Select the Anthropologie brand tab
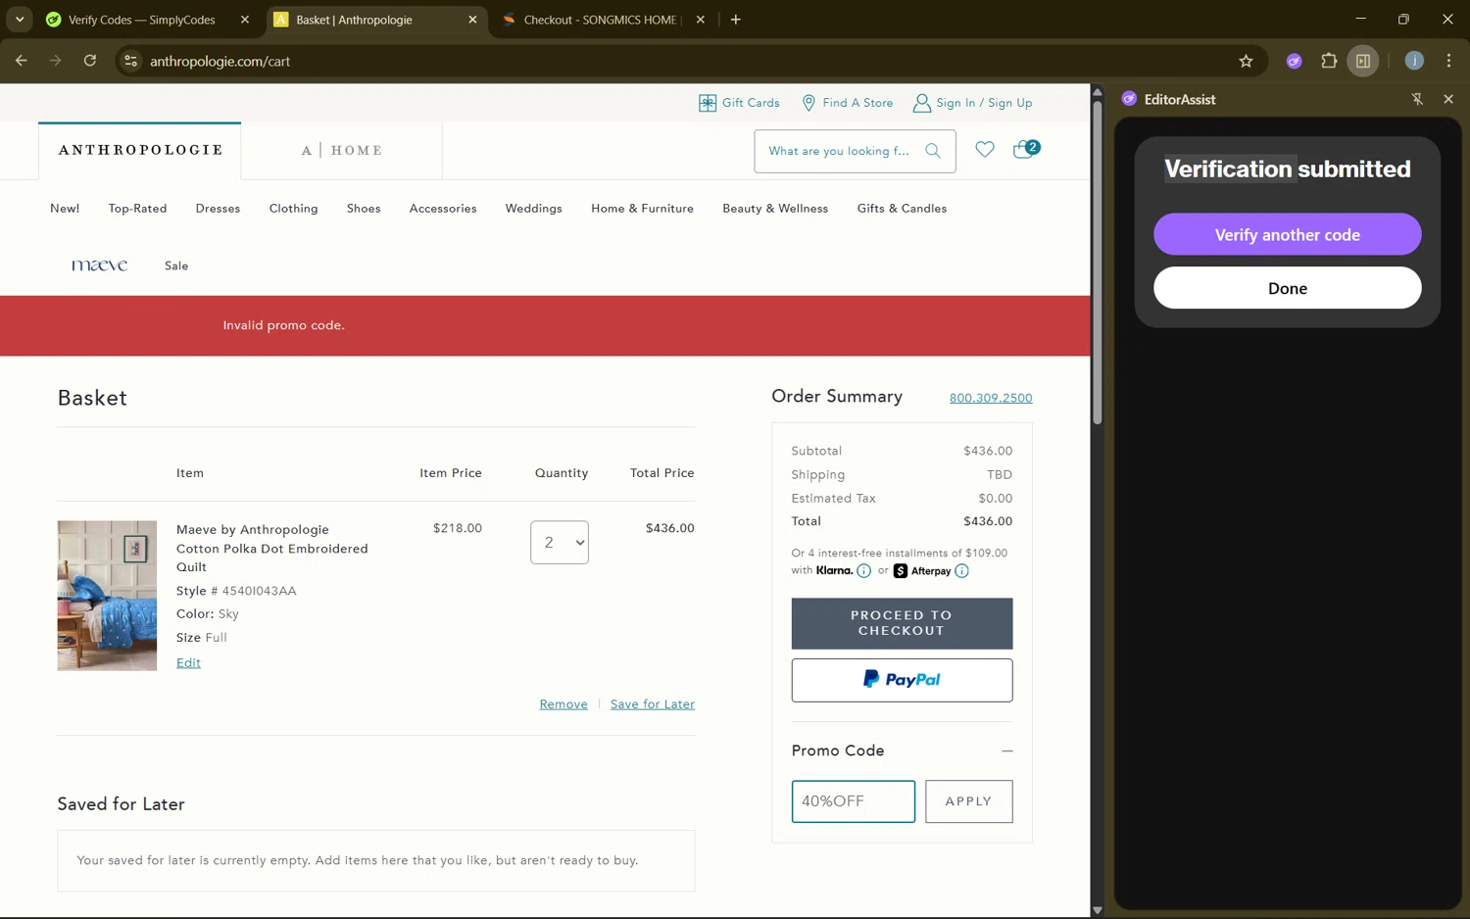Viewport: 1470px width, 919px height. pyautogui.click(x=140, y=150)
